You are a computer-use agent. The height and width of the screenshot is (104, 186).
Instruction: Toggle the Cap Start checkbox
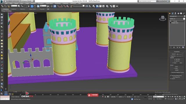coord(174,59)
